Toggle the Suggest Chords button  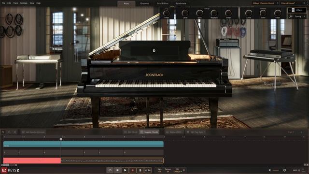pyautogui.click(x=149, y=132)
